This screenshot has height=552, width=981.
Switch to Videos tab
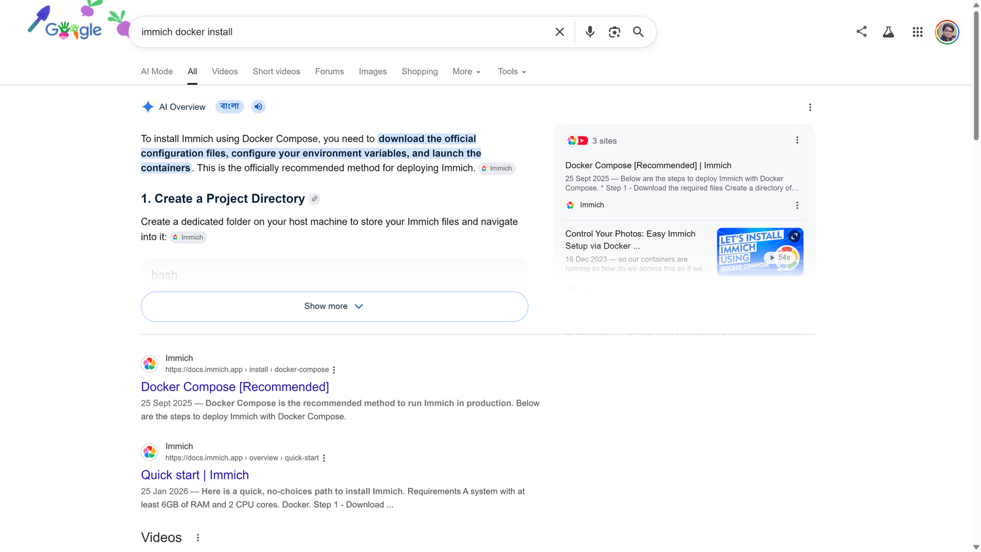coord(225,72)
